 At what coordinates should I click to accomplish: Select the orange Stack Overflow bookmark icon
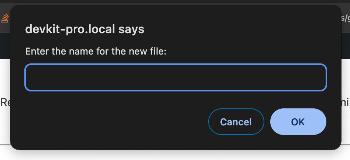click(x=5, y=17)
